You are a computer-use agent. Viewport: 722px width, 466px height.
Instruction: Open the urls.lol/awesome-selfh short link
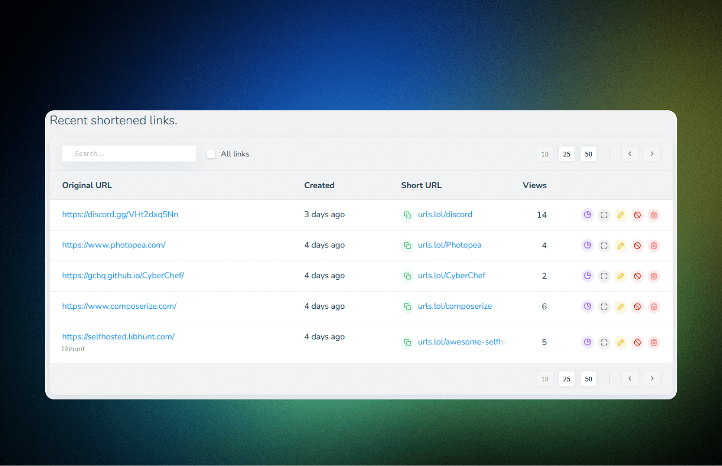click(x=461, y=342)
